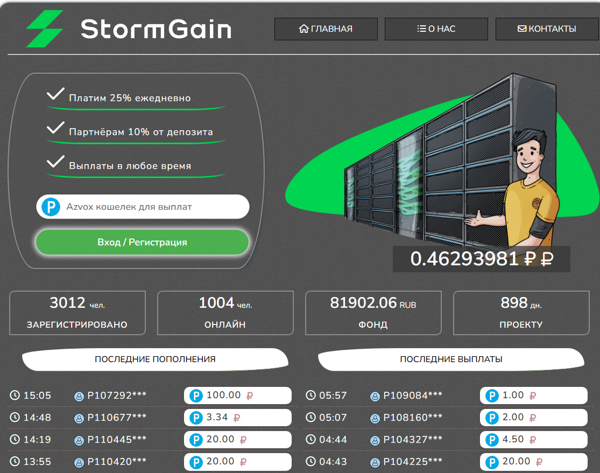Open the КОНТАКТЫ page
Screen dimensions: 600x473
coord(546,29)
